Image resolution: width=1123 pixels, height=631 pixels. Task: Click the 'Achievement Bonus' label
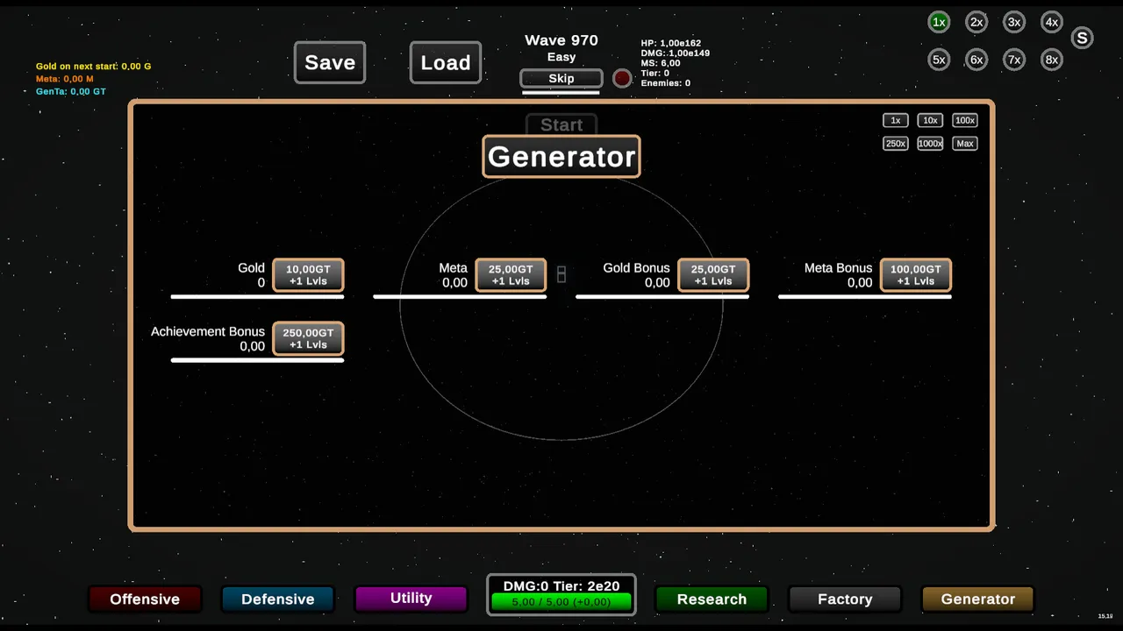coord(208,331)
